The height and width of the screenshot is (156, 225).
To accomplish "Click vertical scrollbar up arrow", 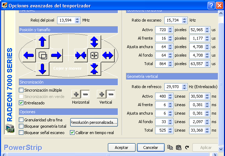I will pos(221,13).
